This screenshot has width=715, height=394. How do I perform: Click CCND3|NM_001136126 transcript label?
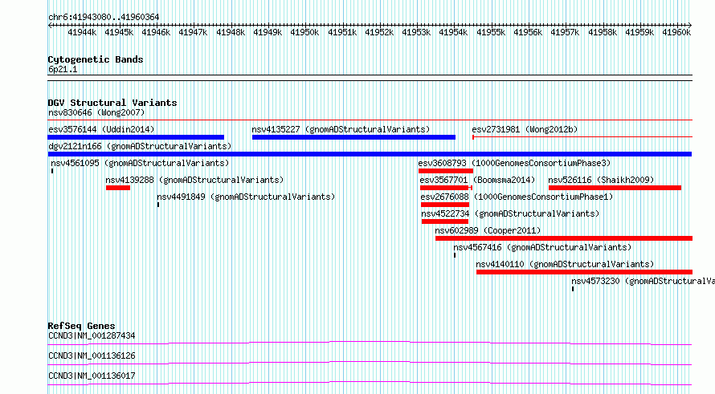[92, 355]
